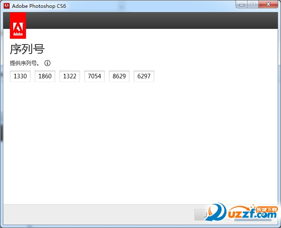Click the Adobe title bar icon
The width and height of the screenshot is (281, 228).
(x=7, y=6)
